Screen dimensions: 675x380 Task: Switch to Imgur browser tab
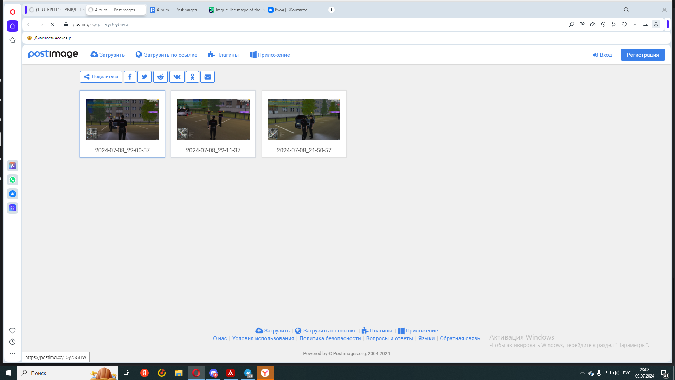point(236,10)
